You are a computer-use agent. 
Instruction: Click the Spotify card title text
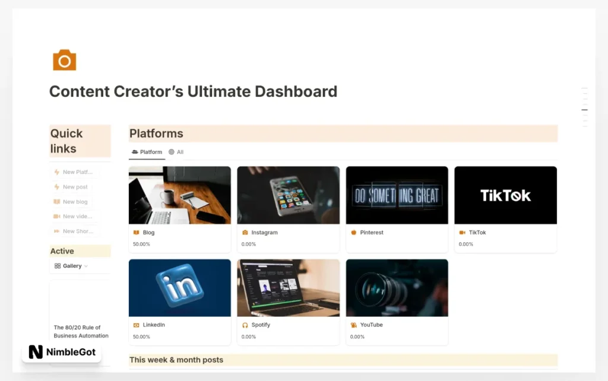pyautogui.click(x=261, y=325)
